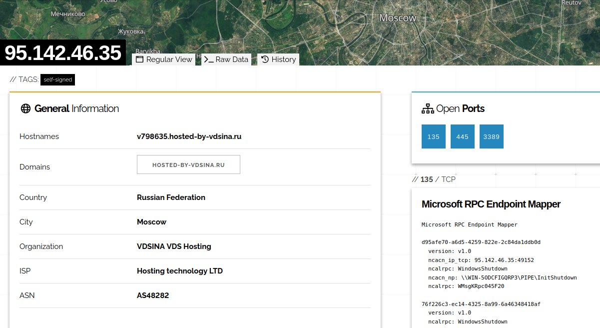Viewport: 600px width, 328px height.
Task: Click the HOSTED-BY-VDSINA.RU domain button
Action: point(188,164)
